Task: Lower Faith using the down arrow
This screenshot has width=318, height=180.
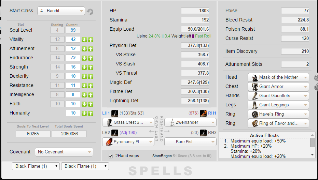Action: click(84, 104)
